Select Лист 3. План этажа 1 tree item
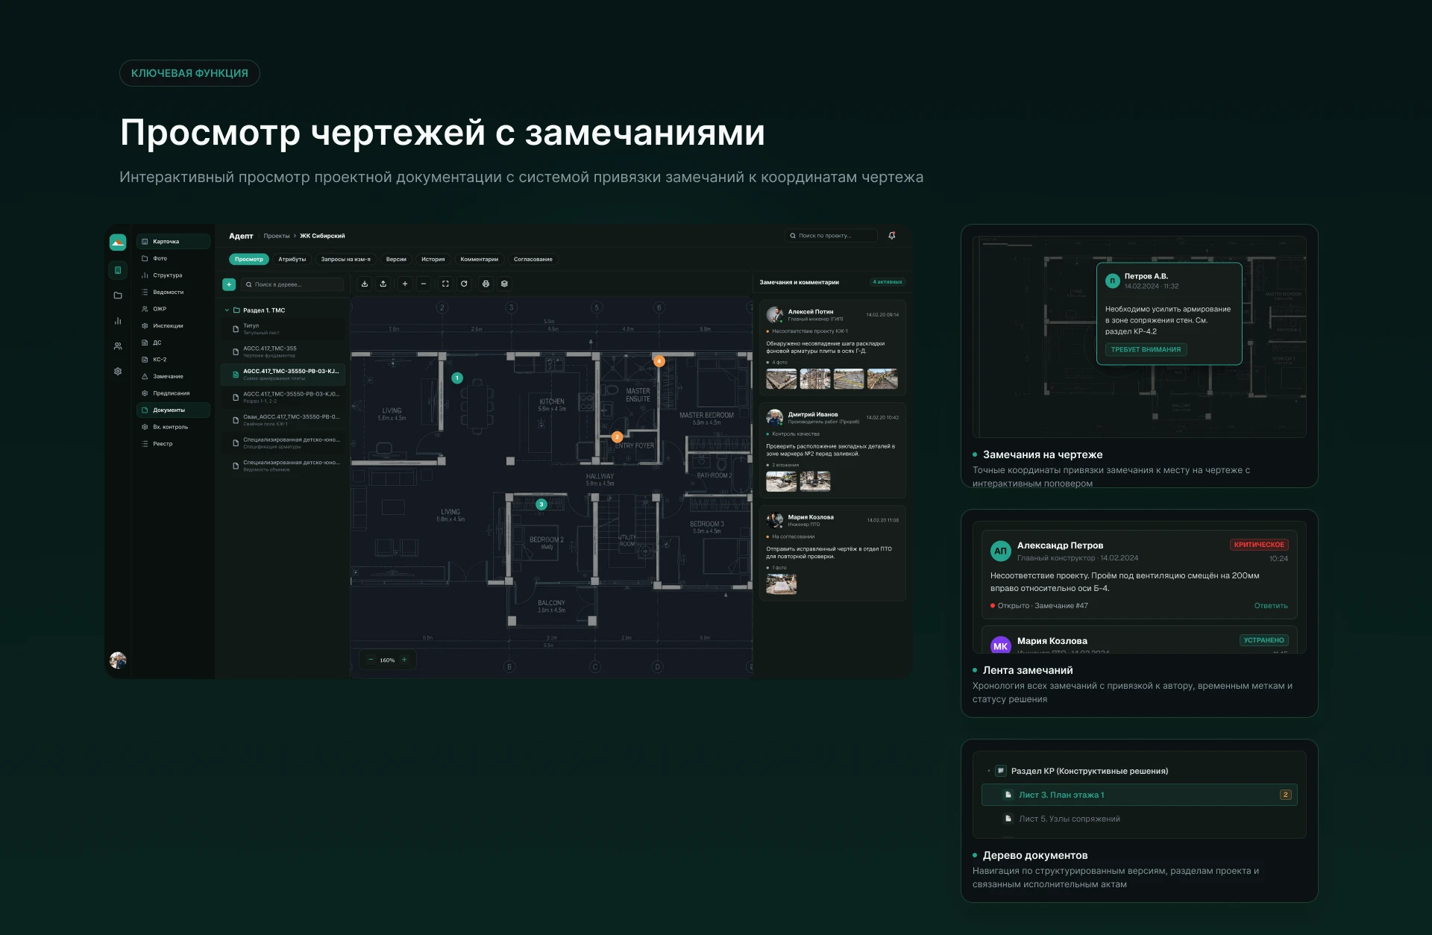Viewport: 1432px width, 935px height. pos(1139,795)
